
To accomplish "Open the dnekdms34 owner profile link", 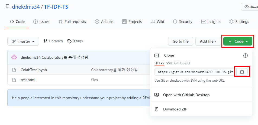I will 26,7.
